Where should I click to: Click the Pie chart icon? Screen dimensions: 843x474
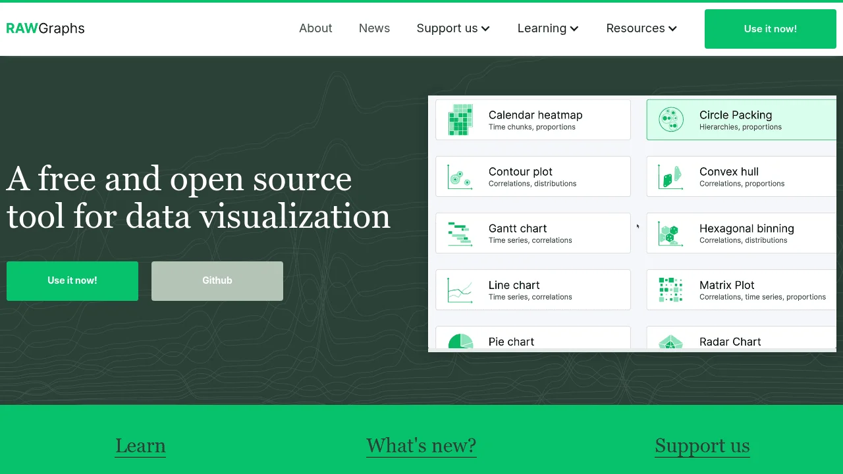[x=460, y=342]
